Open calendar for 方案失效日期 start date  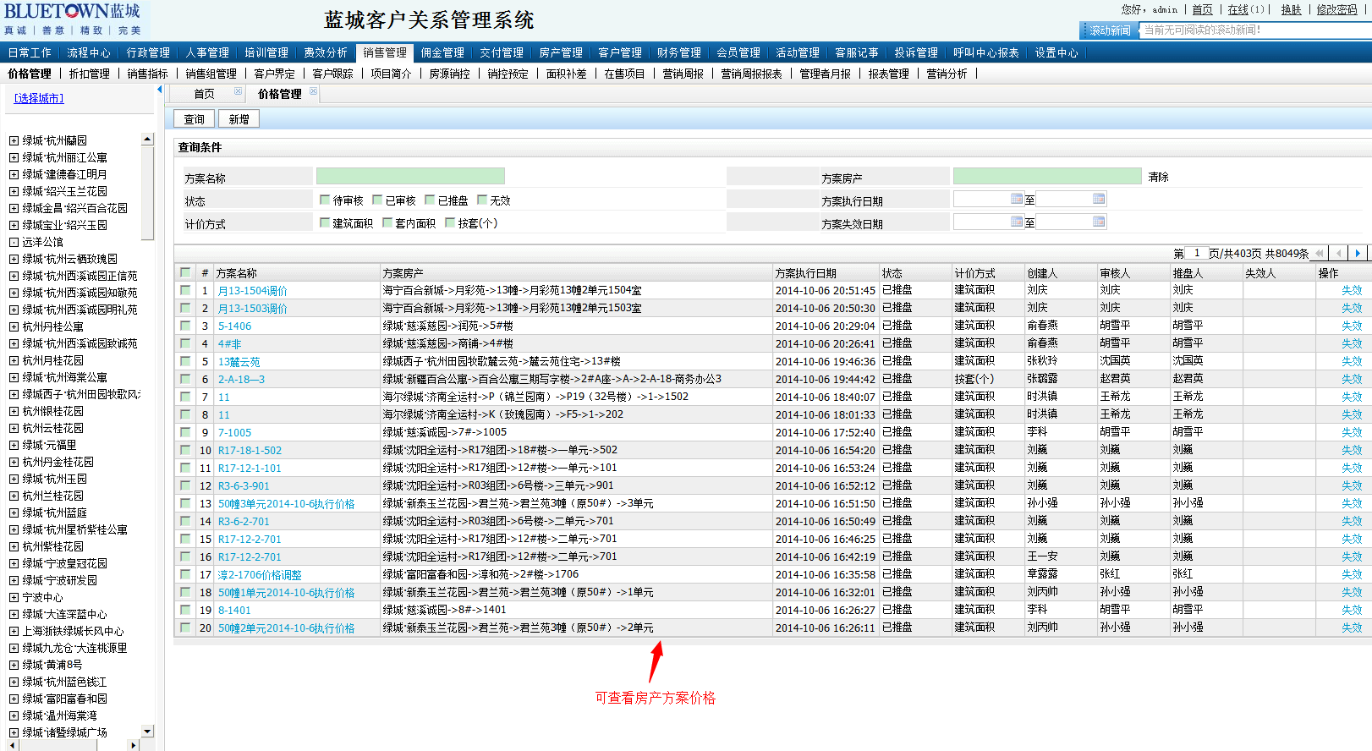[x=1017, y=222]
